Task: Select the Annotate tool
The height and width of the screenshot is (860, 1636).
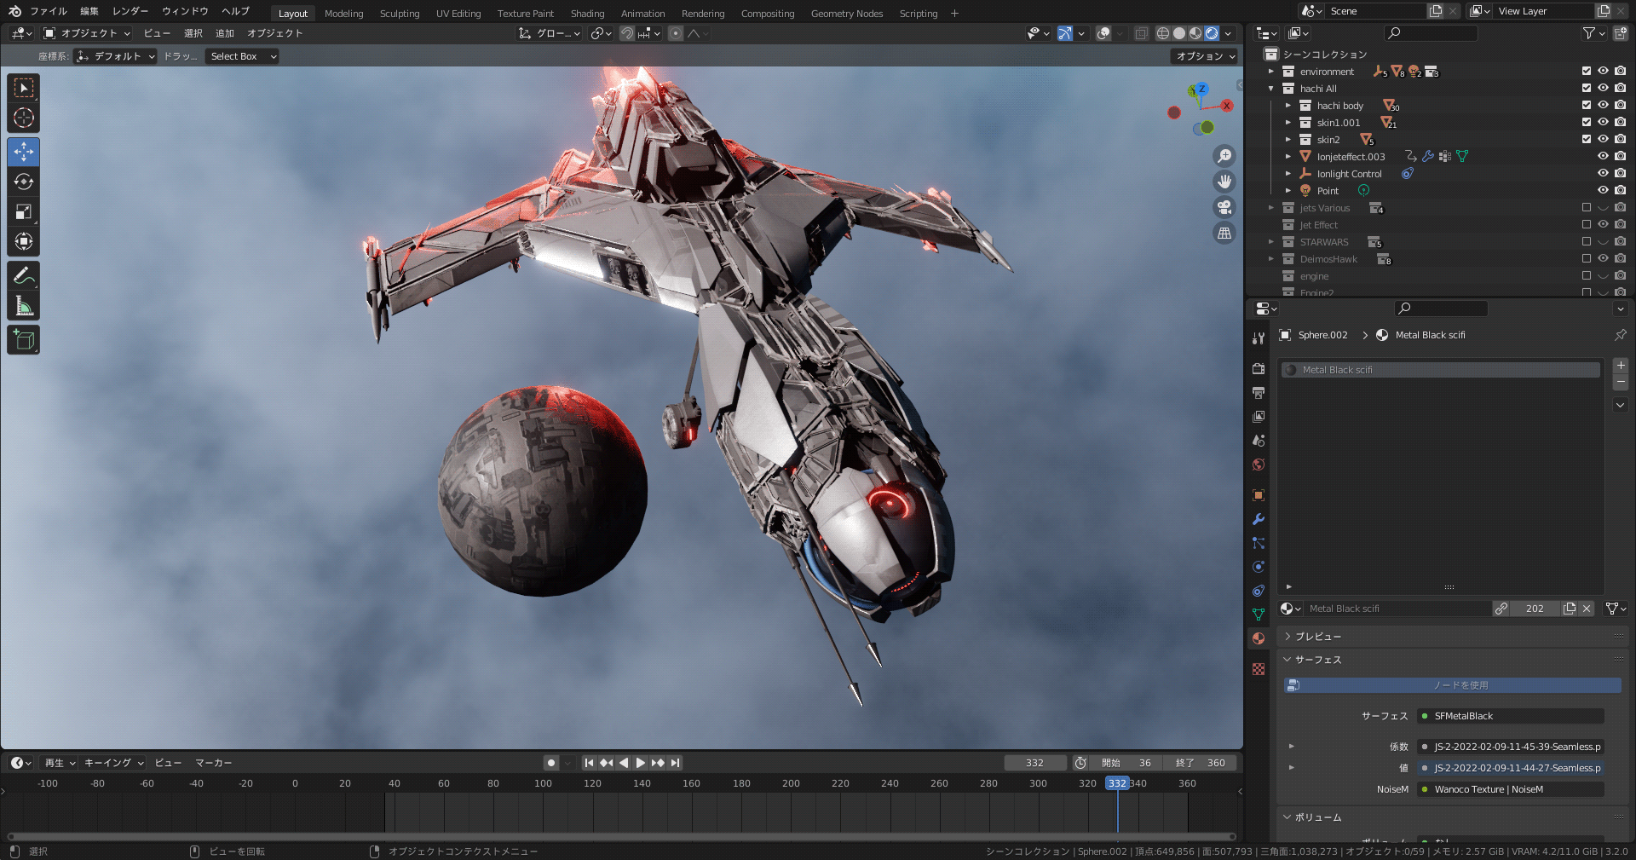Action: pos(23,274)
